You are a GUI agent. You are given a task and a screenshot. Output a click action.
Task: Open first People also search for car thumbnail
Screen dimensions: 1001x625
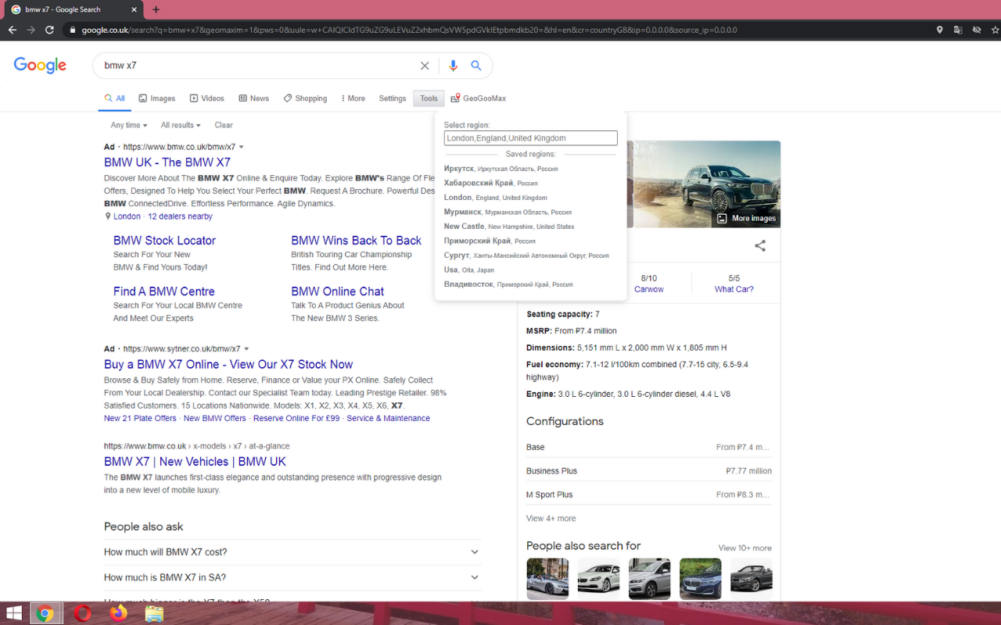click(x=547, y=578)
